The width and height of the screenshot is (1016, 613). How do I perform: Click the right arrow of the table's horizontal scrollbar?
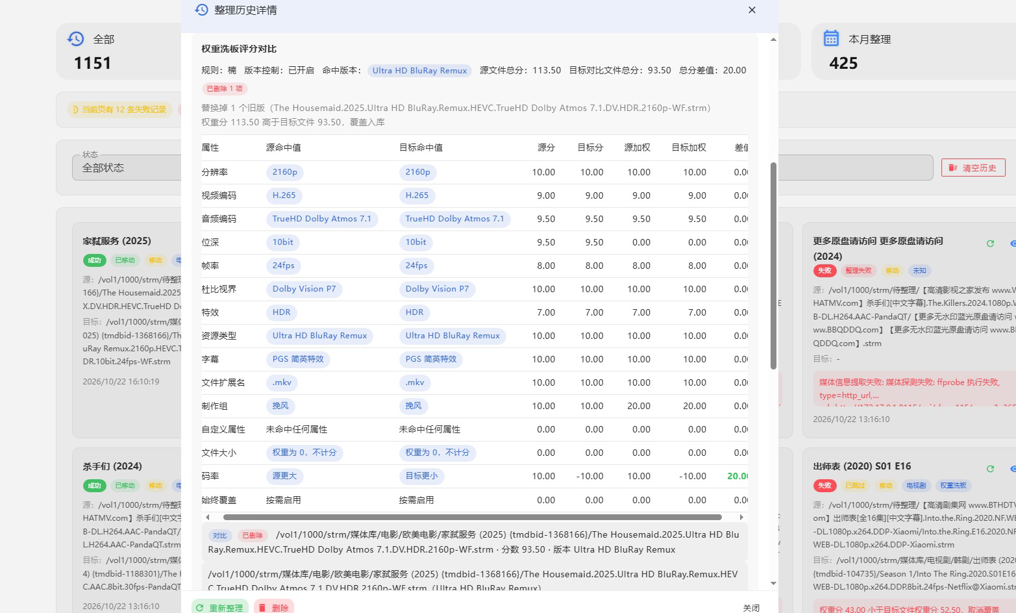tap(741, 517)
